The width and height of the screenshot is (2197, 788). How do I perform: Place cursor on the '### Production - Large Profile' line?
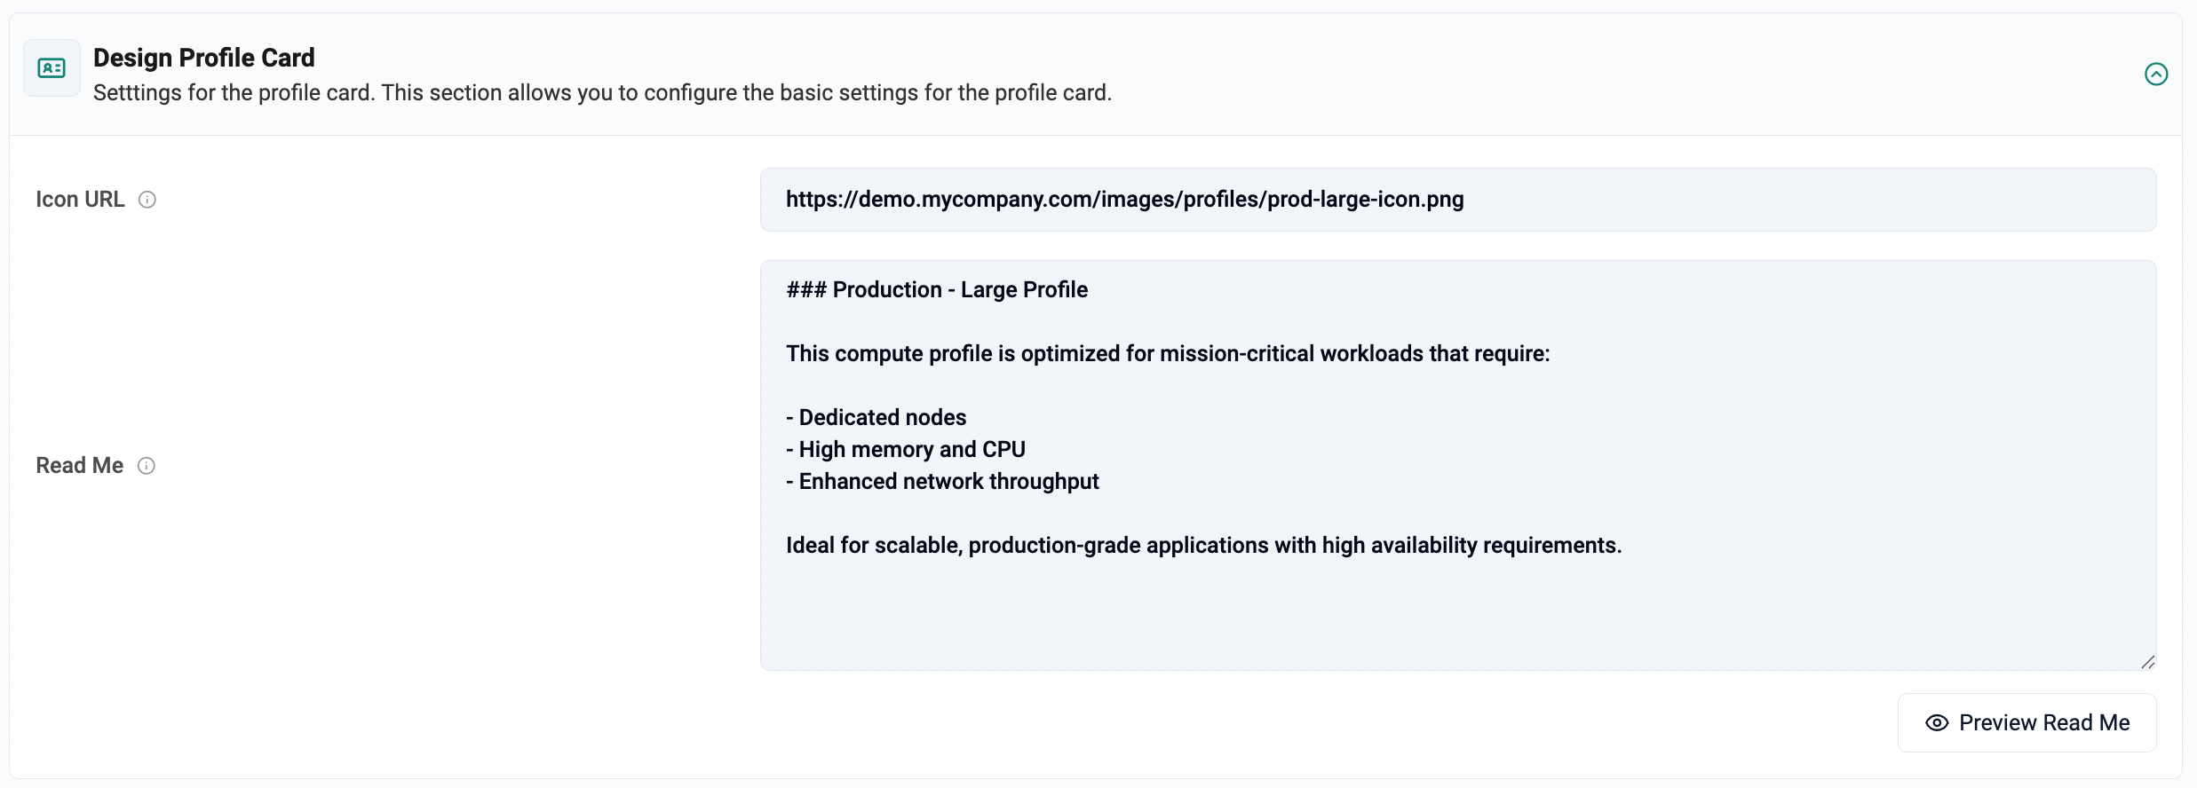[x=937, y=290]
